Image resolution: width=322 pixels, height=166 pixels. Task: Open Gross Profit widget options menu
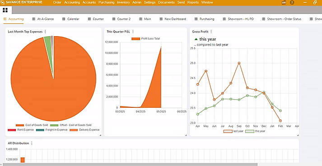click(211, 32)
